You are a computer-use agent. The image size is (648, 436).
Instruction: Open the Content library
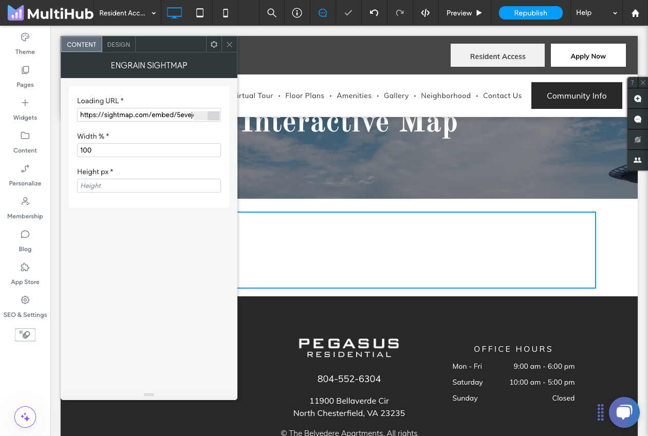25,142
